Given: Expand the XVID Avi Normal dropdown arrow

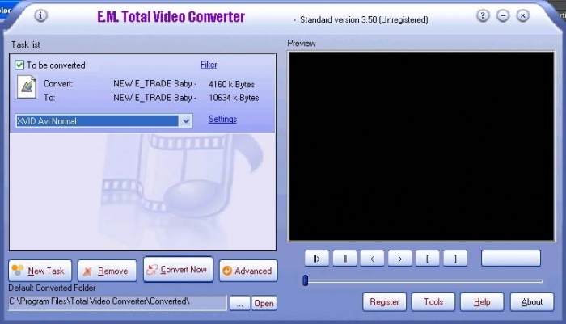Looking at the screenshot, I should tap(185, 121).
